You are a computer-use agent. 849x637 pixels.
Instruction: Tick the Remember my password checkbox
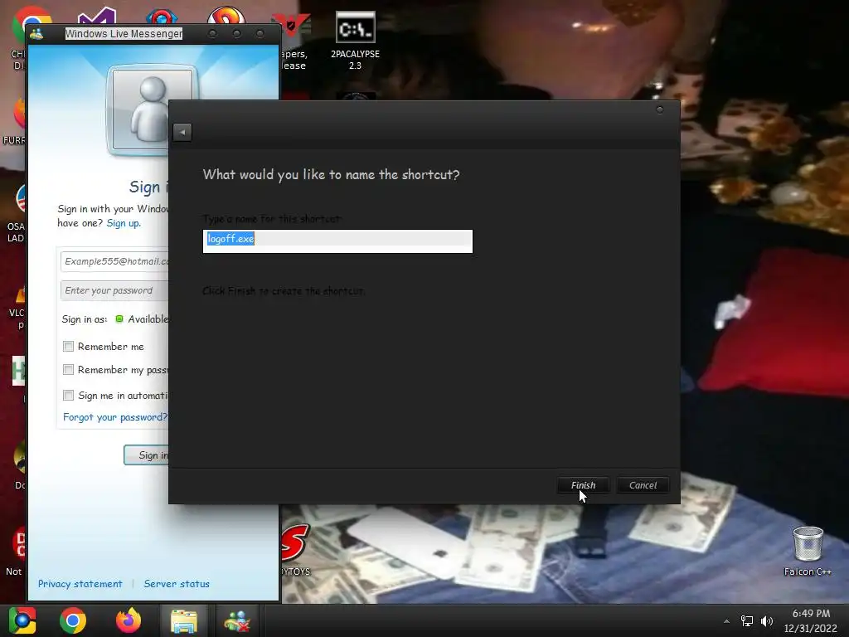coord(68,369)
